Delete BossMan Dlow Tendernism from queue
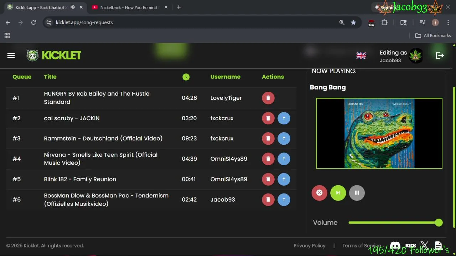This screenshot has height=256, width=456. [268, 199]
